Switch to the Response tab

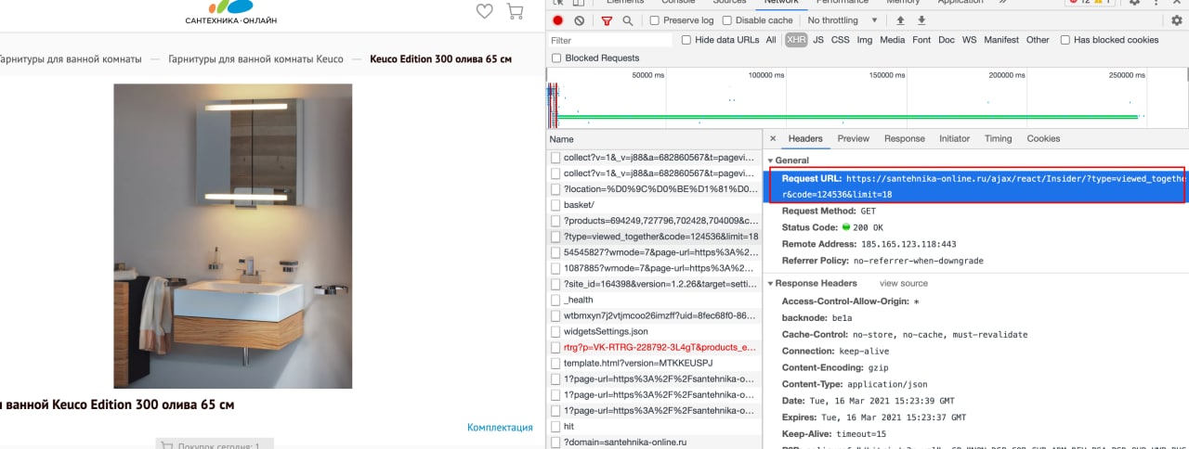point(905,138)
